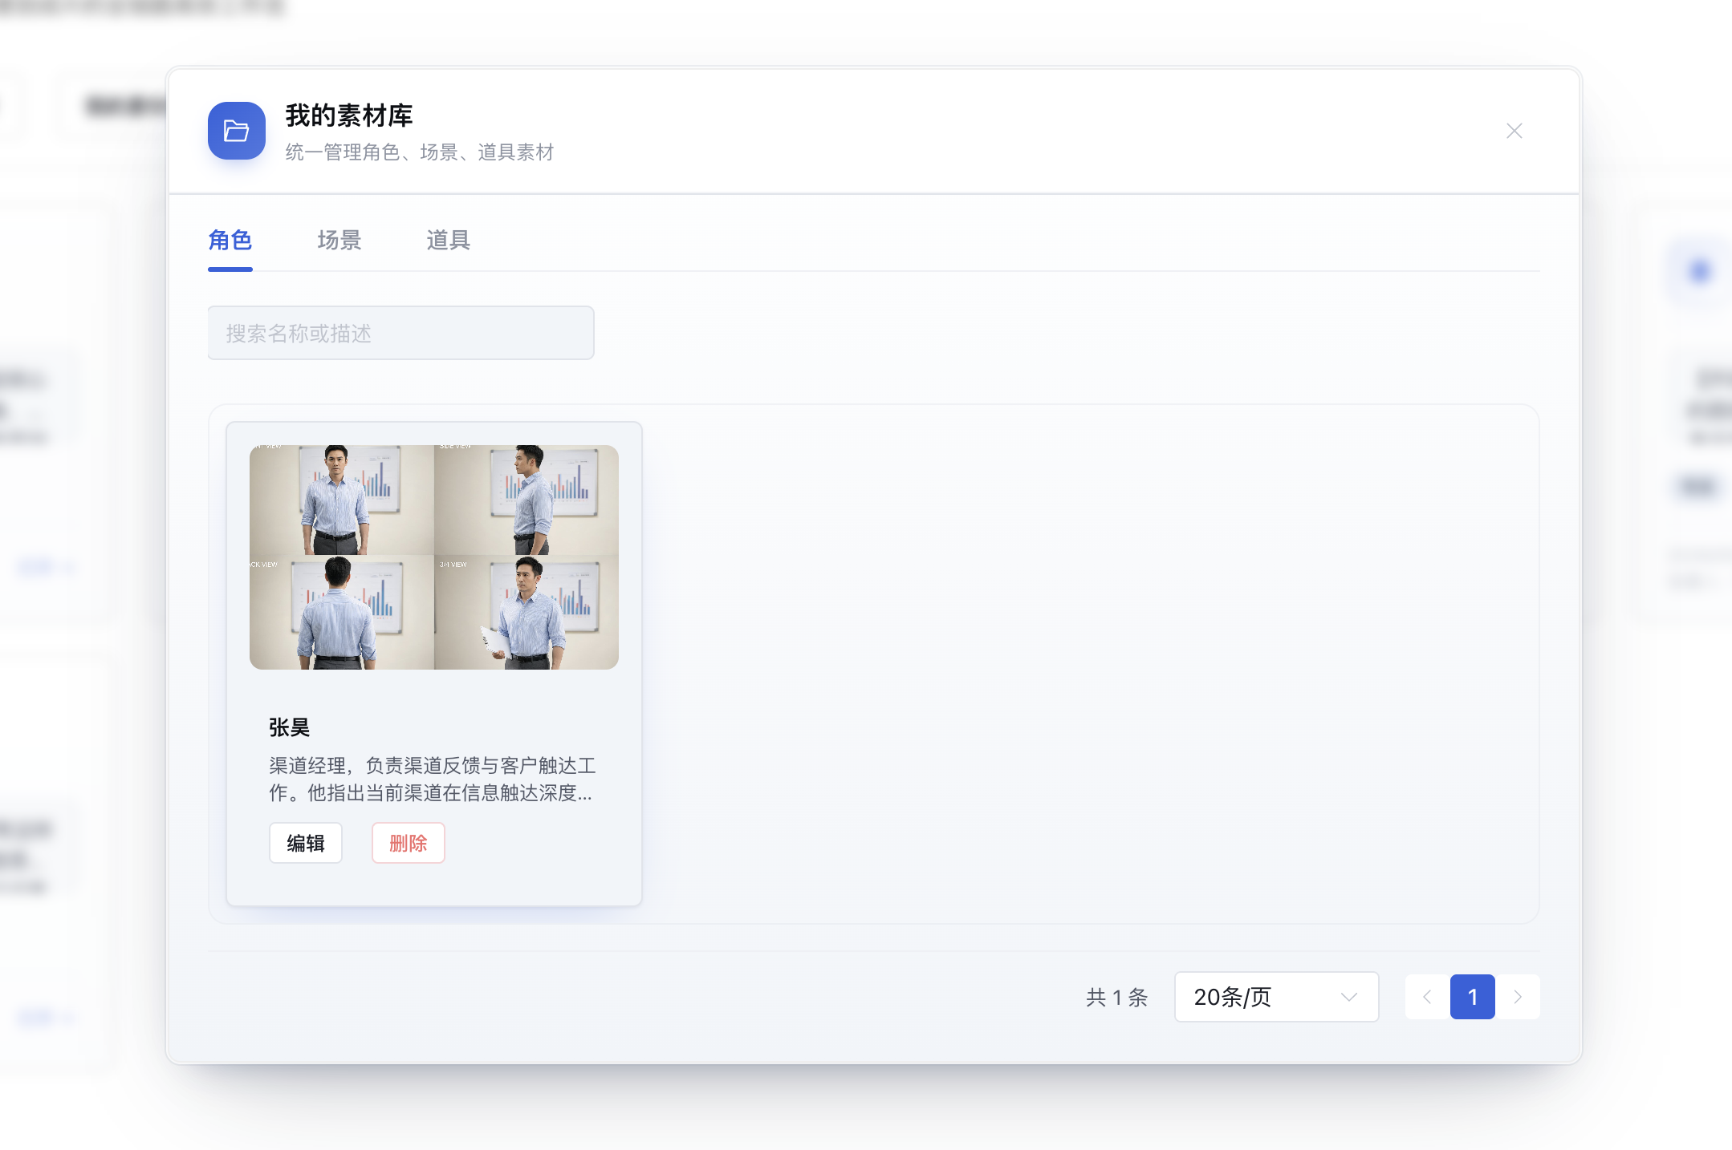This screenshot has width=1732, height=1150.
Task: Go to previous page with left arrow
Action: (x=1427, y=997)
